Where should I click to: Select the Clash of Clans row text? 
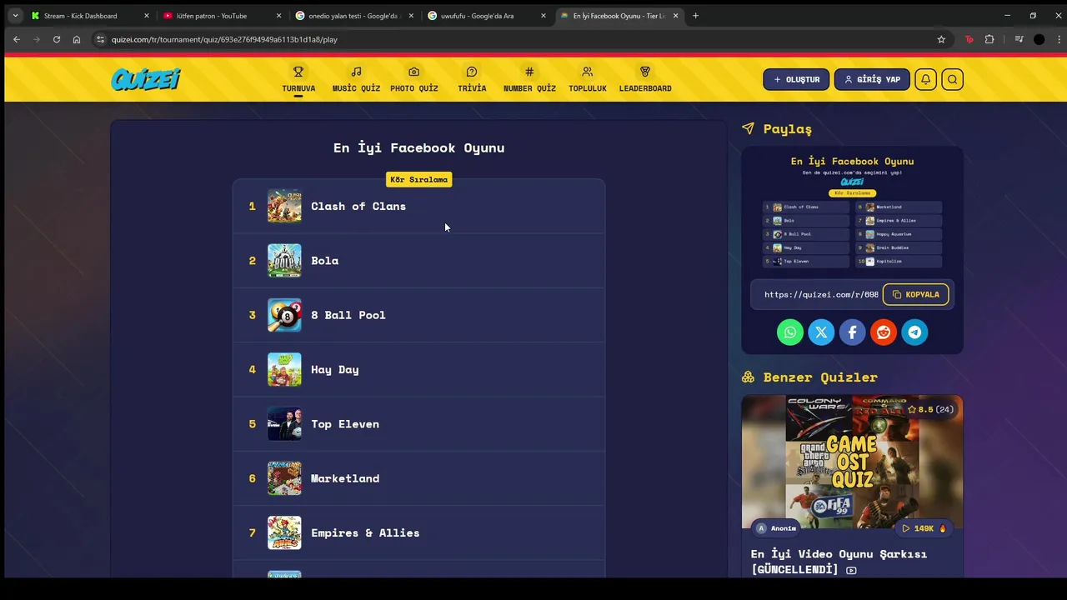click(358, 206)
